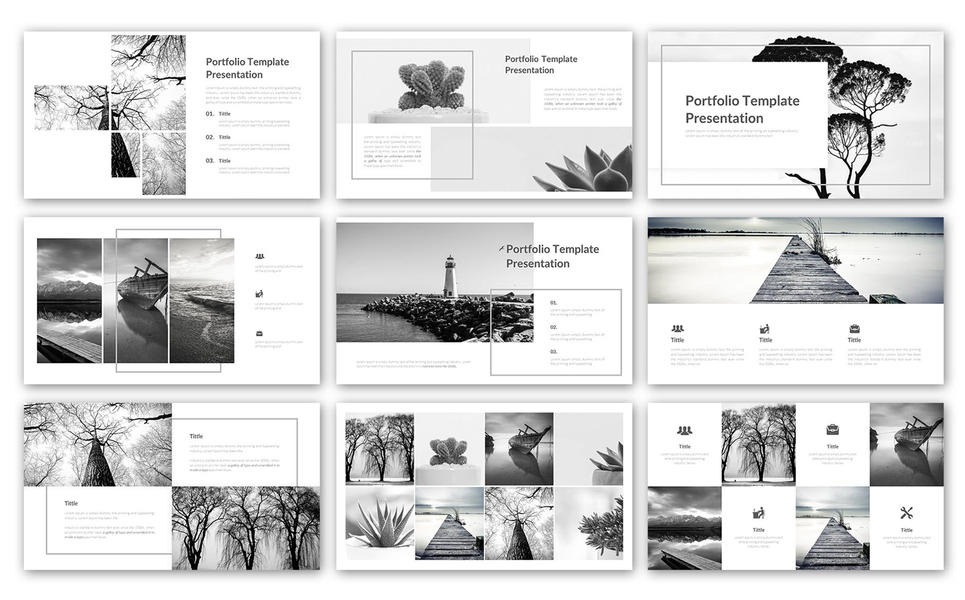The height and width of the screenshot is (600, 965).
Task: Click the lighthouse photo
Action: point(434,282)
